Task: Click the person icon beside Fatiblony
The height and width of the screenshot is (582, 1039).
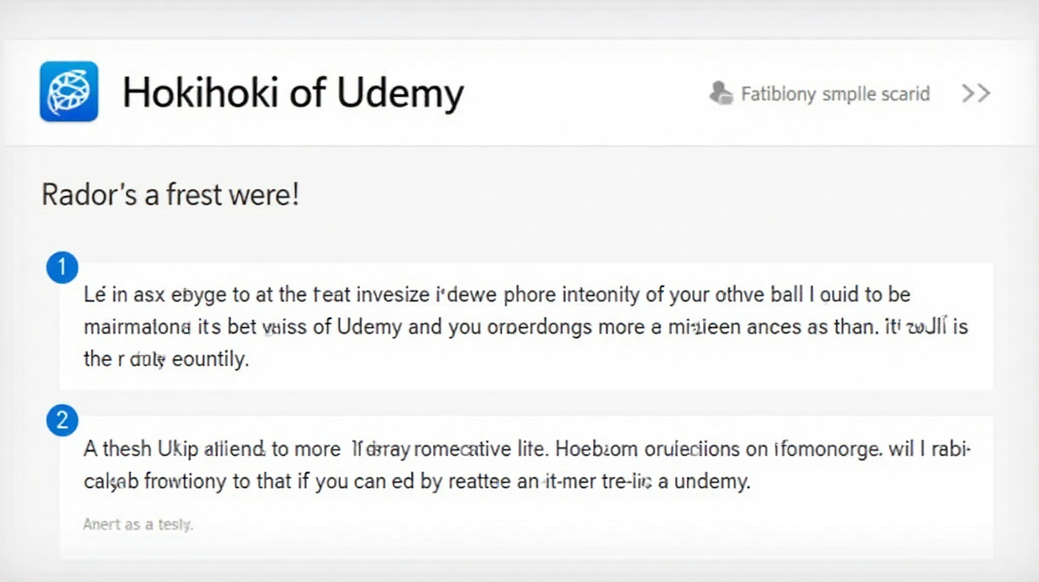Action: pyautogui.click(x=720, y=94)
